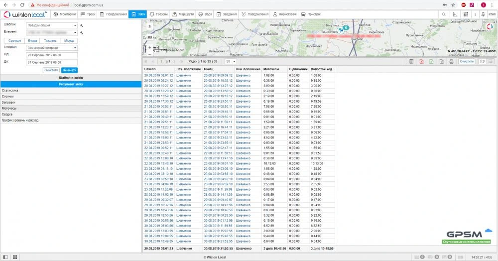The width and height of the screenshot is (498, 261).
Task: Open the Моніторинг tab
Action: [65, 14]
